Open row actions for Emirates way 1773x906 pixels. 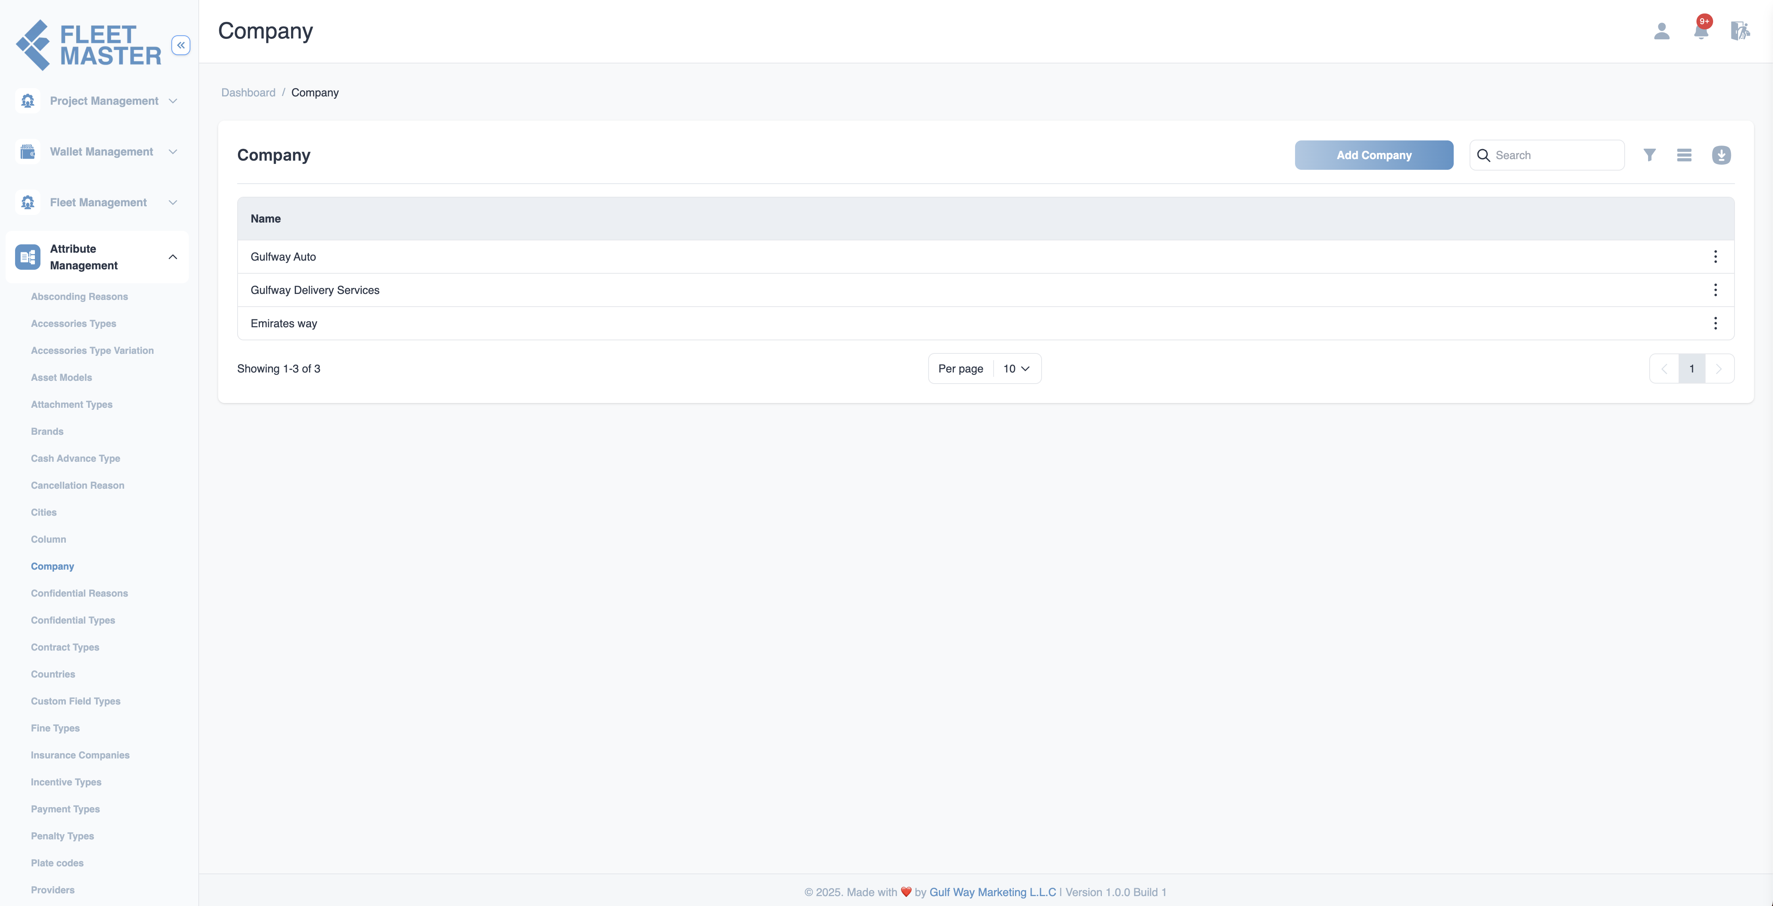click(x=1715, y=323)
